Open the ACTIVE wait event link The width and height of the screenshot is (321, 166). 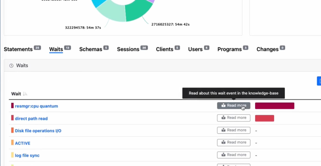coord(23,143)
